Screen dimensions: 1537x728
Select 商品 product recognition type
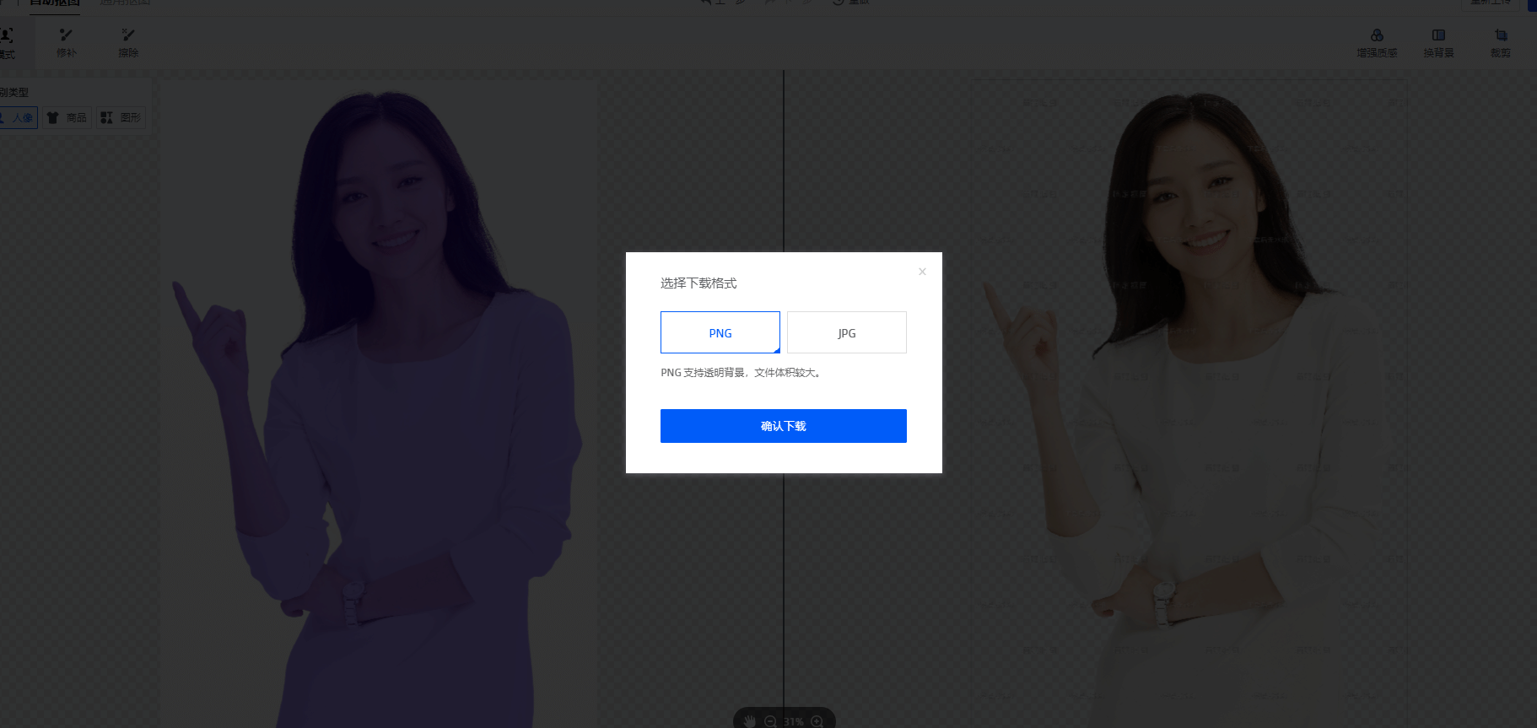point(67,117)
